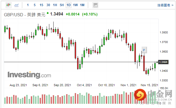
Task: Open the news panel icon in toolbar
Action: (x=95, y=5)
